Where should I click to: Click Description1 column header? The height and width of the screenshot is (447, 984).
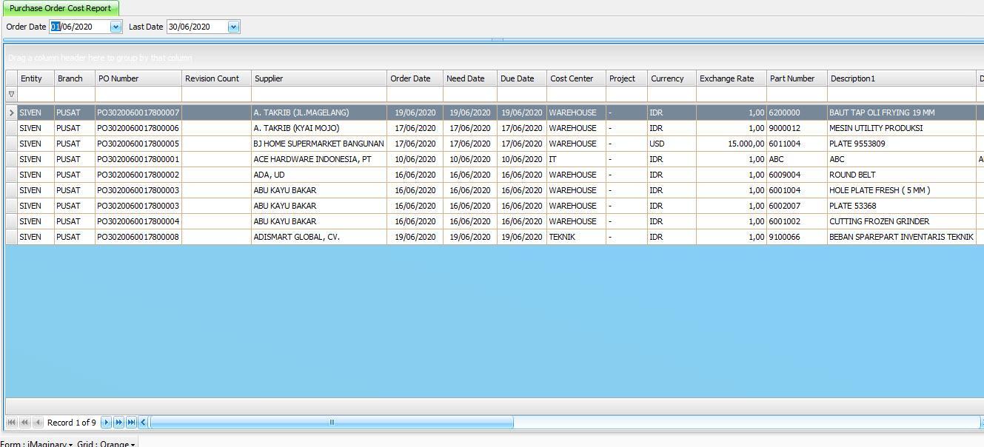point(902,78)
